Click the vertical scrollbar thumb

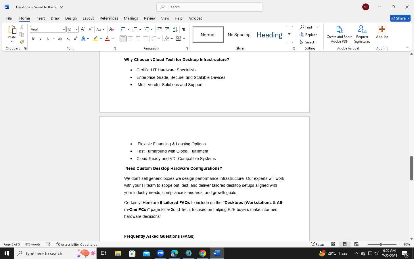(411, 168)
